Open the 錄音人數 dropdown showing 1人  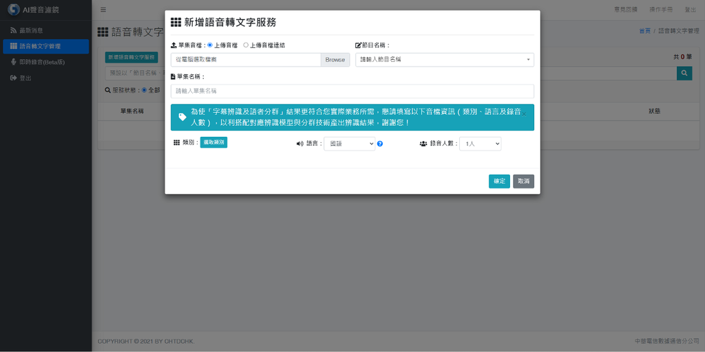(480, 144)
